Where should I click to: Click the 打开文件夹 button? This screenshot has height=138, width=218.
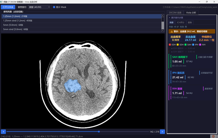click(x=8, y=7)
